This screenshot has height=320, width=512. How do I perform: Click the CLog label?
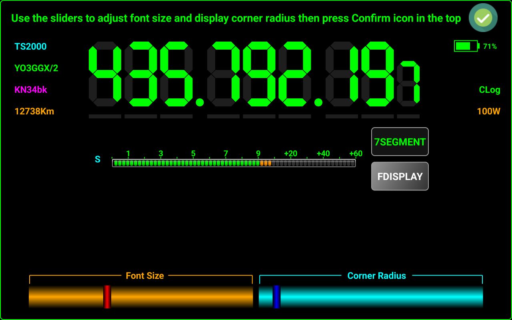(x=489, y=90)
